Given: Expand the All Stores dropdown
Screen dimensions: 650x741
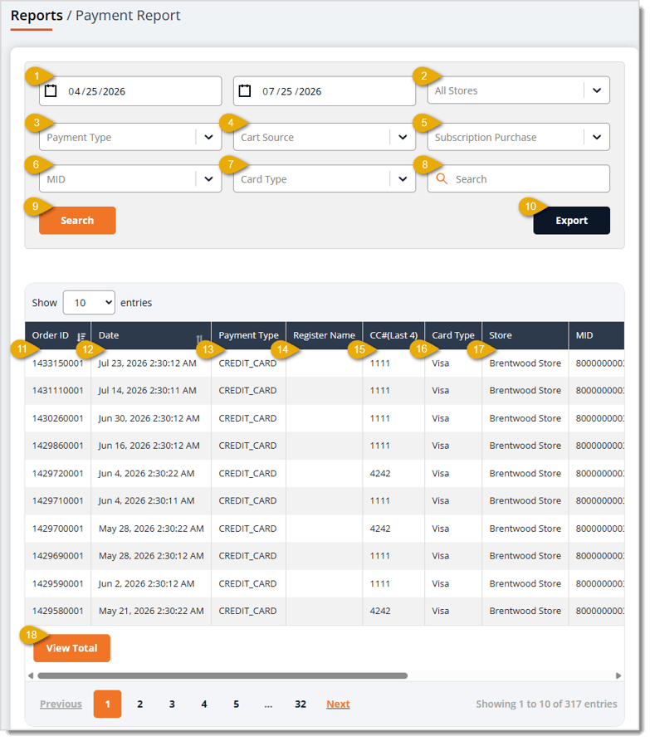Looking at the screenshot, I should (519, 90).
